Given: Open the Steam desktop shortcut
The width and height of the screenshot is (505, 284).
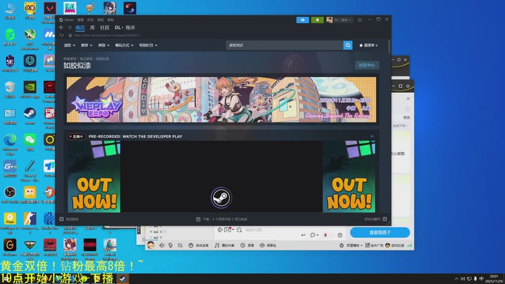Looking at the screenshot, I should click(30, 116).
